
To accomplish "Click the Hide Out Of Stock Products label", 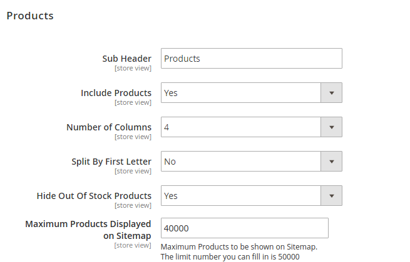I will click(x=94, y=196).
